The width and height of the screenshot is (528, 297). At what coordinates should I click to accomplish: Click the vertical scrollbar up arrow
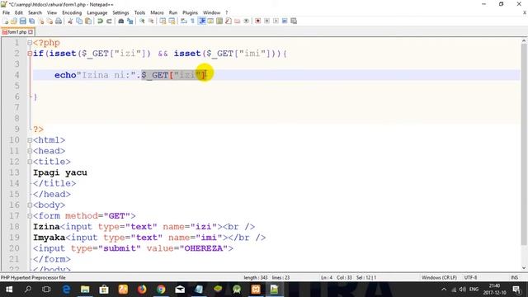pos(524,40)
